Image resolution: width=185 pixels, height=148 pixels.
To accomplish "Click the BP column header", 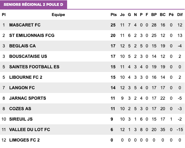I will [154, 15].
